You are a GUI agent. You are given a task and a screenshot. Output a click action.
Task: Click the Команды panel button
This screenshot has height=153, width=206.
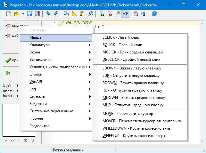coord(16,26)
